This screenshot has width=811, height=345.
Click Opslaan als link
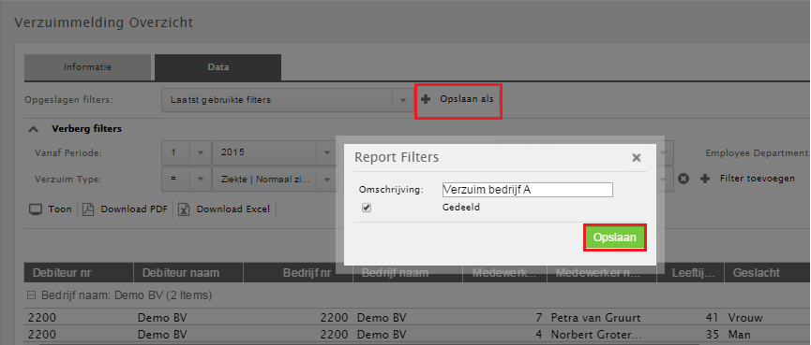467,98
